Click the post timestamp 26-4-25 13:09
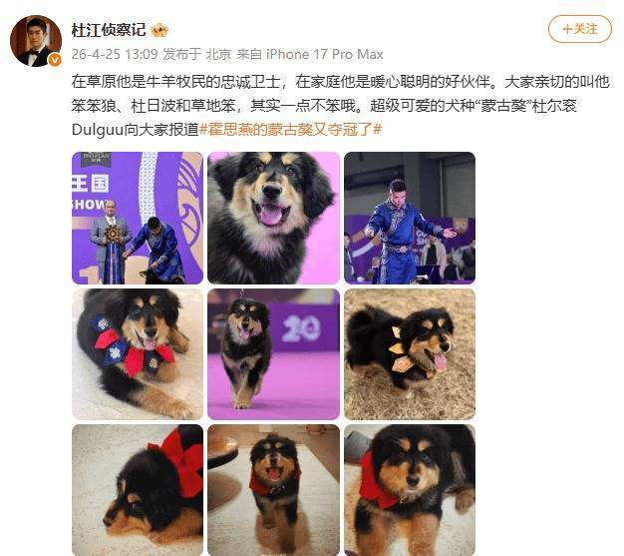Image resolution: width=624 pixels, height=556 pixels. point(115,54)
